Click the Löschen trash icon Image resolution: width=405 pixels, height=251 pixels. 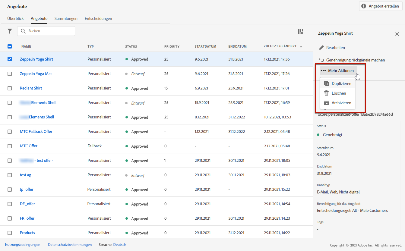pos(326,93)
